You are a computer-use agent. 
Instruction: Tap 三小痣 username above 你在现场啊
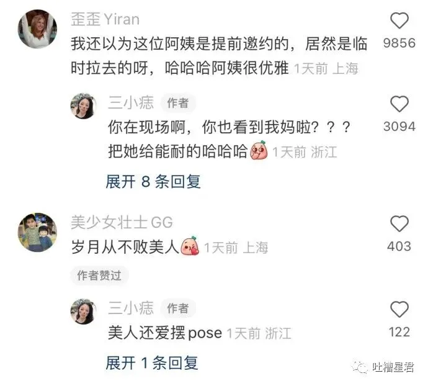131,103
